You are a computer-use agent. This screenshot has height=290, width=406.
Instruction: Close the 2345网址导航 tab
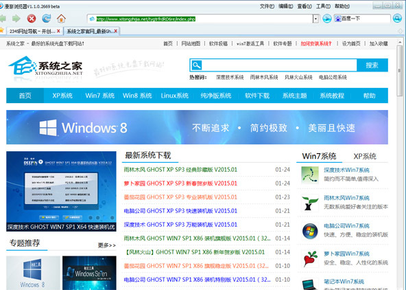coord(58,31)
